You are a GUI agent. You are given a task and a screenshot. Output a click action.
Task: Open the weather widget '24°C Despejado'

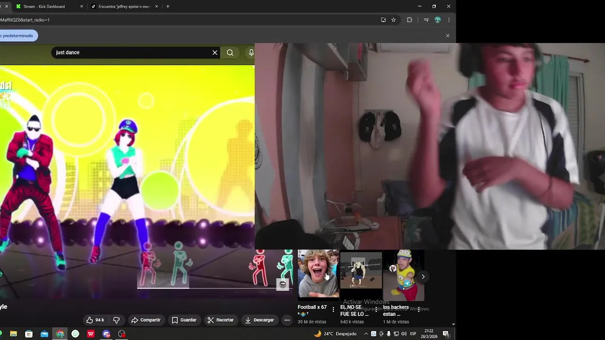click(335, 334)
